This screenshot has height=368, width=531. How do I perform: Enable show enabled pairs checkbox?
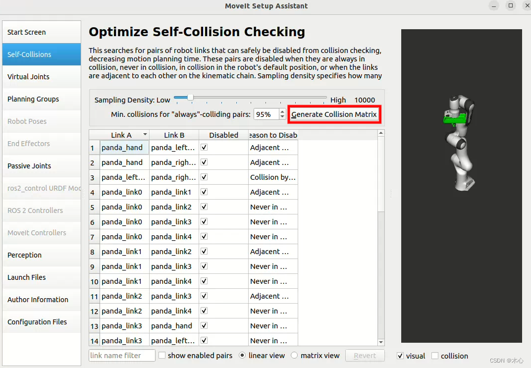coord(162,356)
